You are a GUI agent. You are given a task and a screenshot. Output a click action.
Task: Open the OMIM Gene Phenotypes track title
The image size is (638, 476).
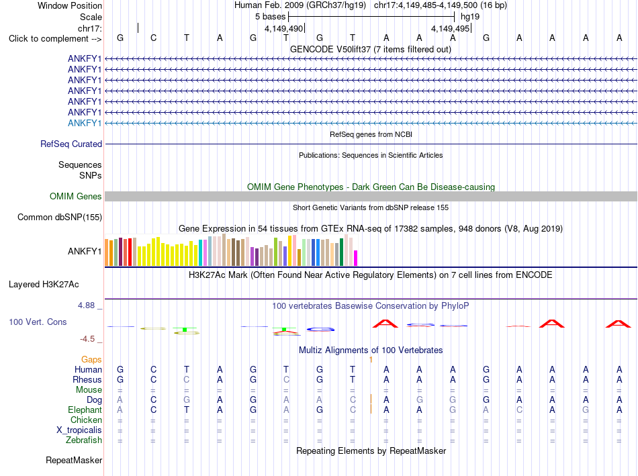371,187
